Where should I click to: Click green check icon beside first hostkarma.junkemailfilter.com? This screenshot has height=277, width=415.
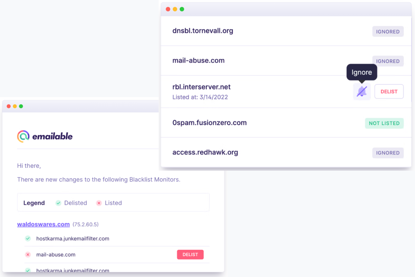(x=28, y=239)
